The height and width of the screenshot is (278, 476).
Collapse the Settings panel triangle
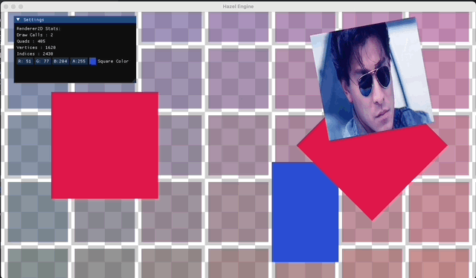click(18, 19)
